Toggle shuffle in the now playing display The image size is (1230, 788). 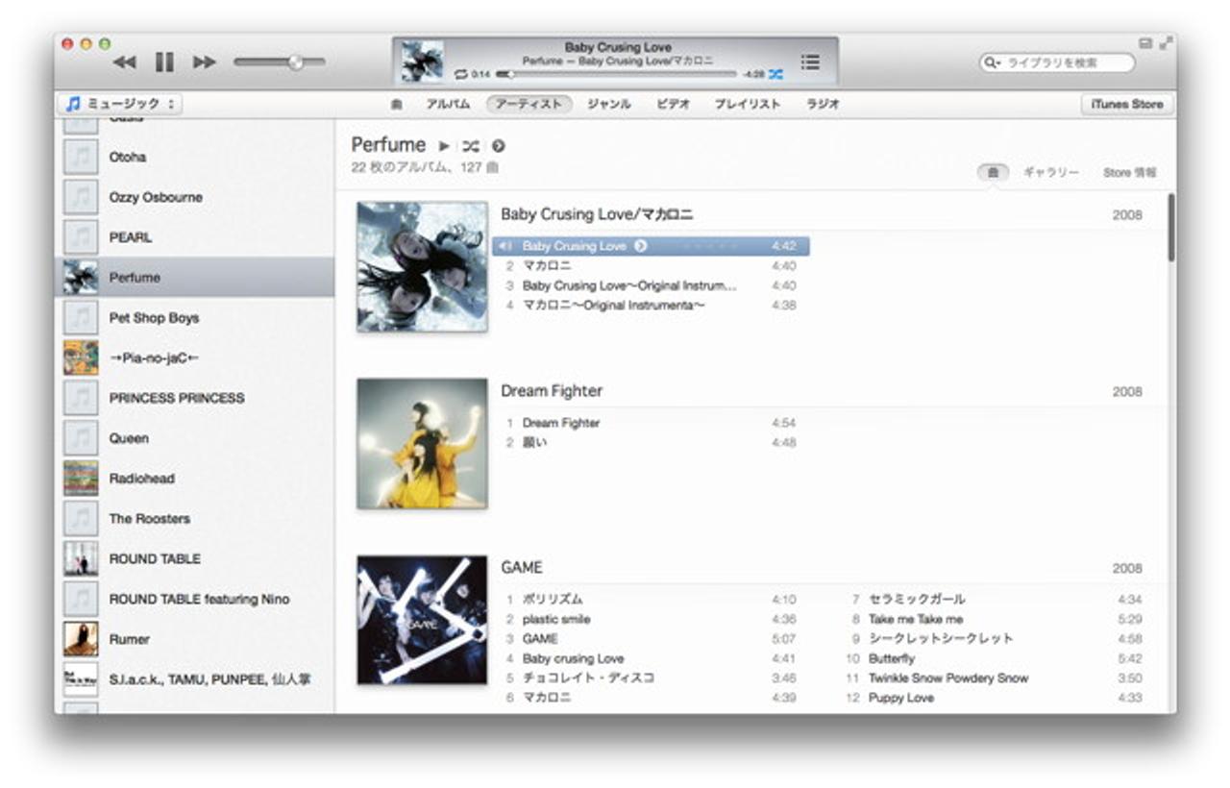[x=775, y=74]
